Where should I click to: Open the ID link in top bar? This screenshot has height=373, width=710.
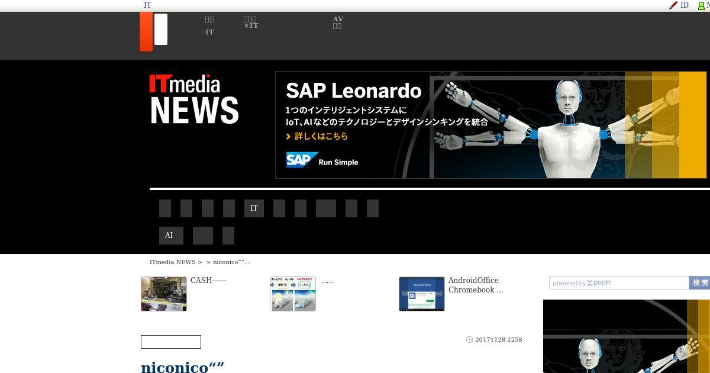685,5
